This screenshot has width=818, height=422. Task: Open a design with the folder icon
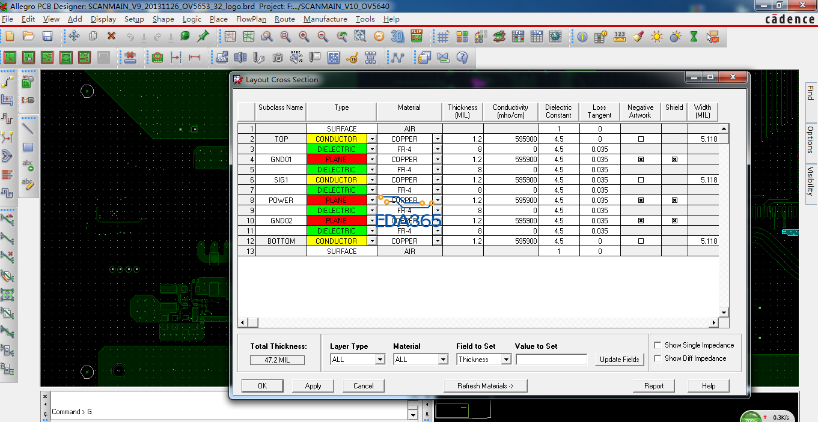(x=28, y=37)
